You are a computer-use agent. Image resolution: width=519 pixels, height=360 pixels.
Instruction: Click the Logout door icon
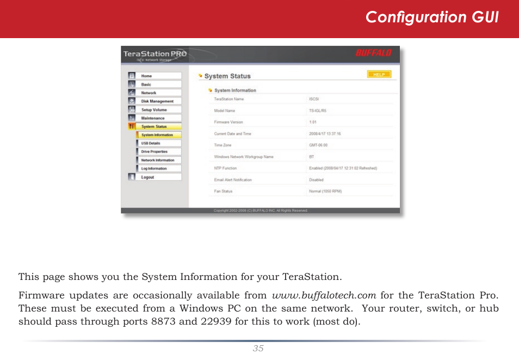(x=132, y=176)
